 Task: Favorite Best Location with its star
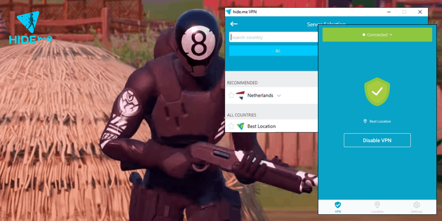[231, 126]
